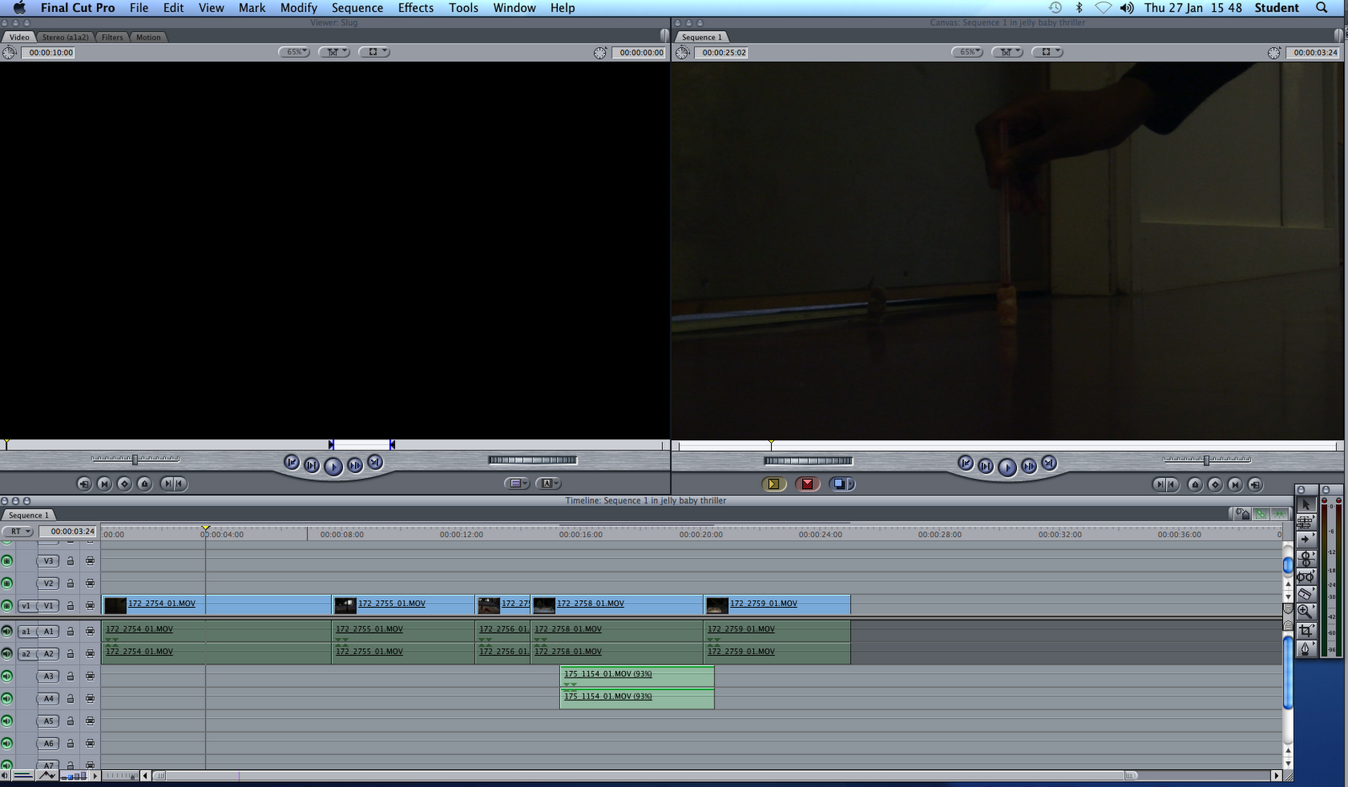Select the Crop tool in Tool palette

click(x=1306, y=630)
